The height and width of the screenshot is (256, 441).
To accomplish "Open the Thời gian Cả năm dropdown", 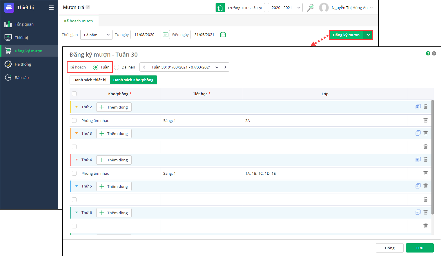I will point(97,35).
